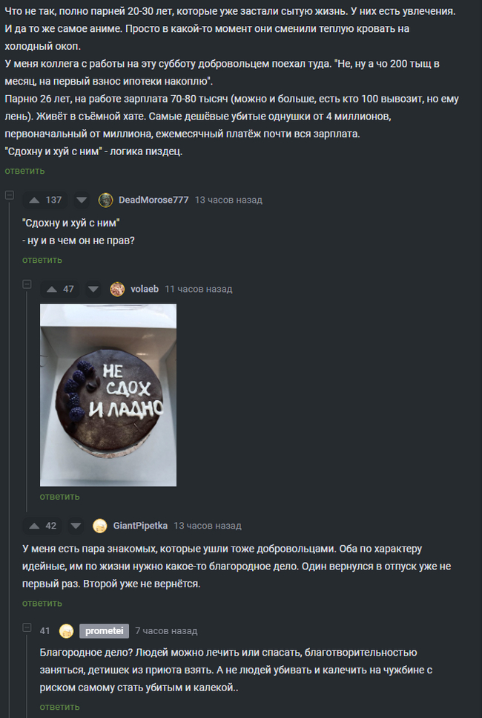The image size is (482, 718).
Task: Reply to DeadMorose777's comment
Action: [42, 260]
